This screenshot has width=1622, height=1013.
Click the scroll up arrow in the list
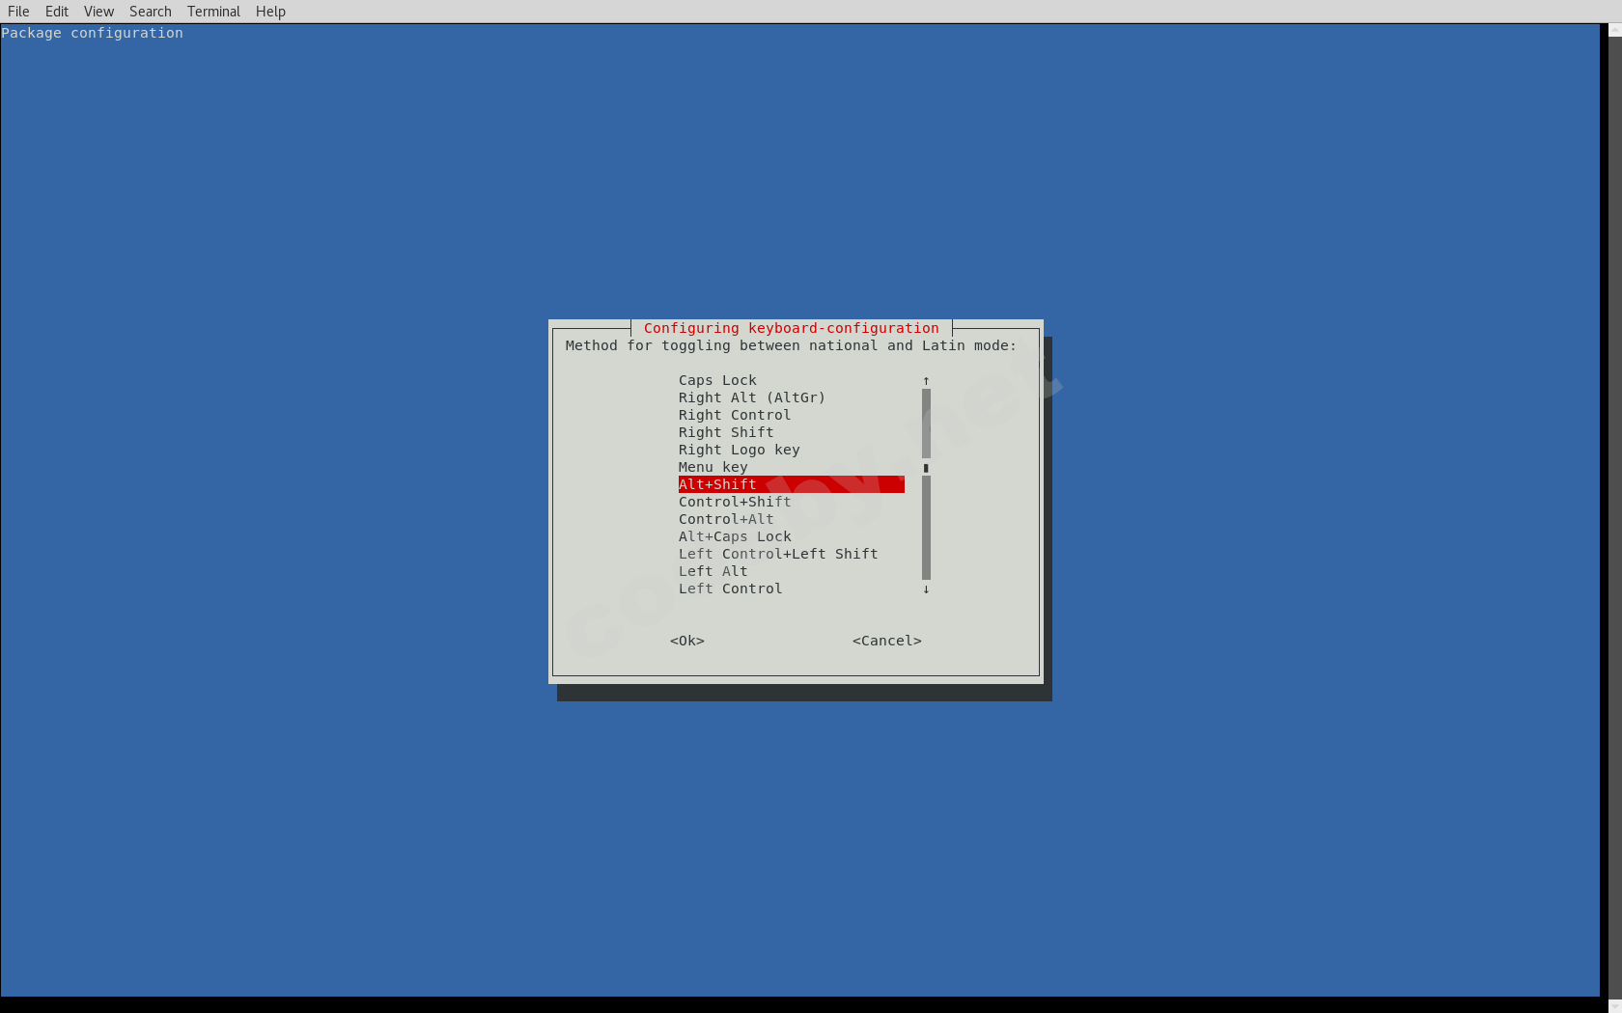tap(926, 380)
